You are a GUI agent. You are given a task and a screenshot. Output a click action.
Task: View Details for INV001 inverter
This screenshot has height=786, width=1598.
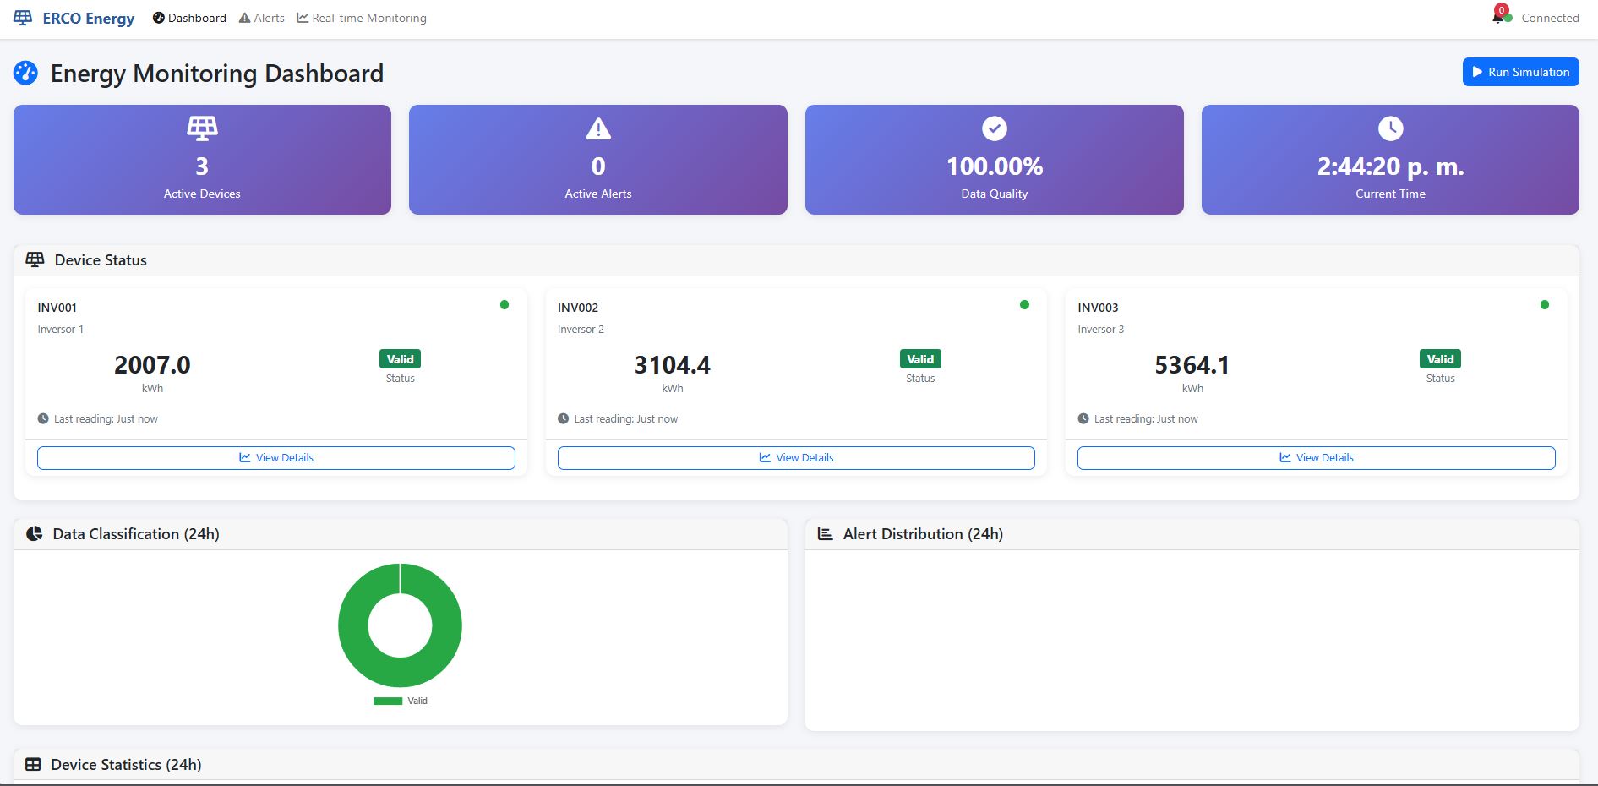coord(276,458)
